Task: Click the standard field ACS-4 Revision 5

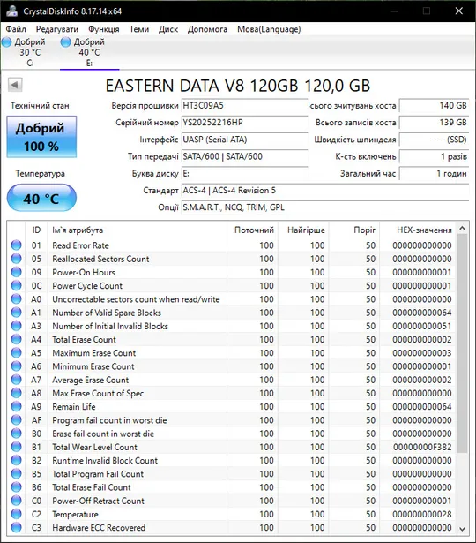Action: [x=325, y=191]
